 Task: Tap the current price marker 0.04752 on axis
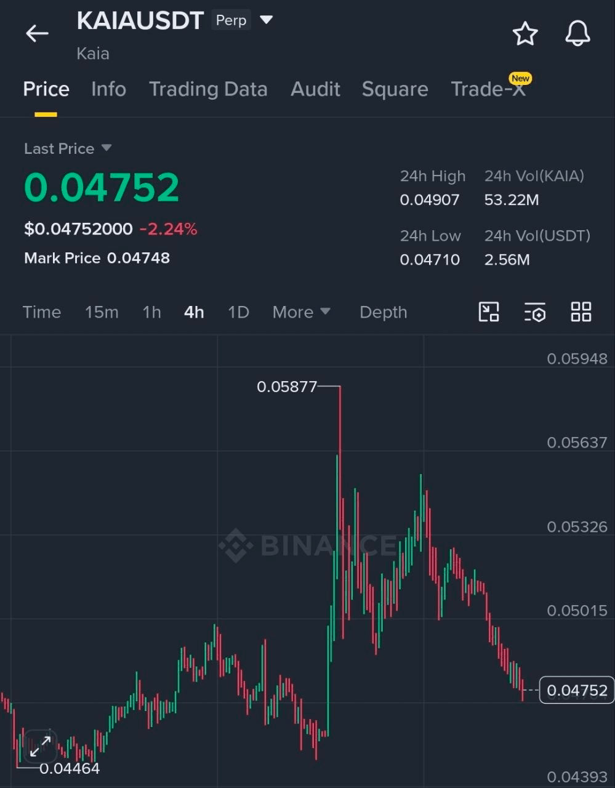tap(576, 690)
